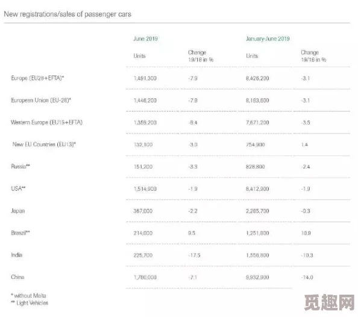Click the New EU Countries (EU13) label

44,144
